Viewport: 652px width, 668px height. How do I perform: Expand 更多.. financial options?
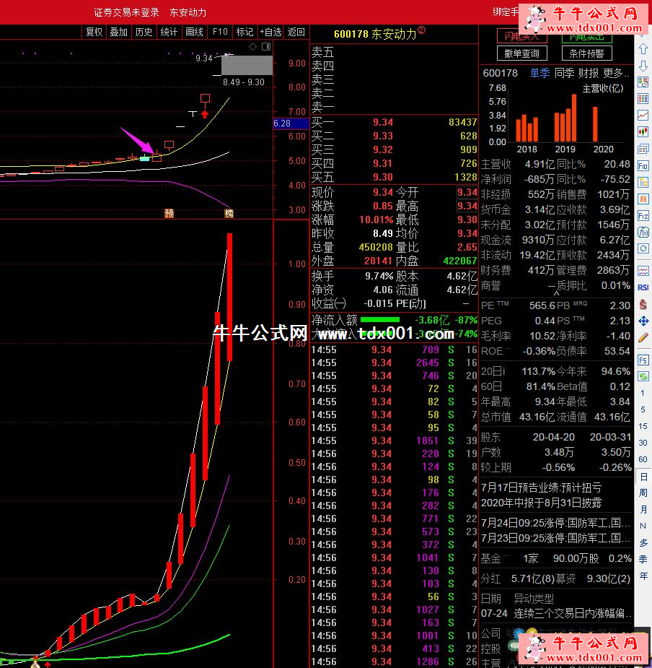click(x=616, y=73)
